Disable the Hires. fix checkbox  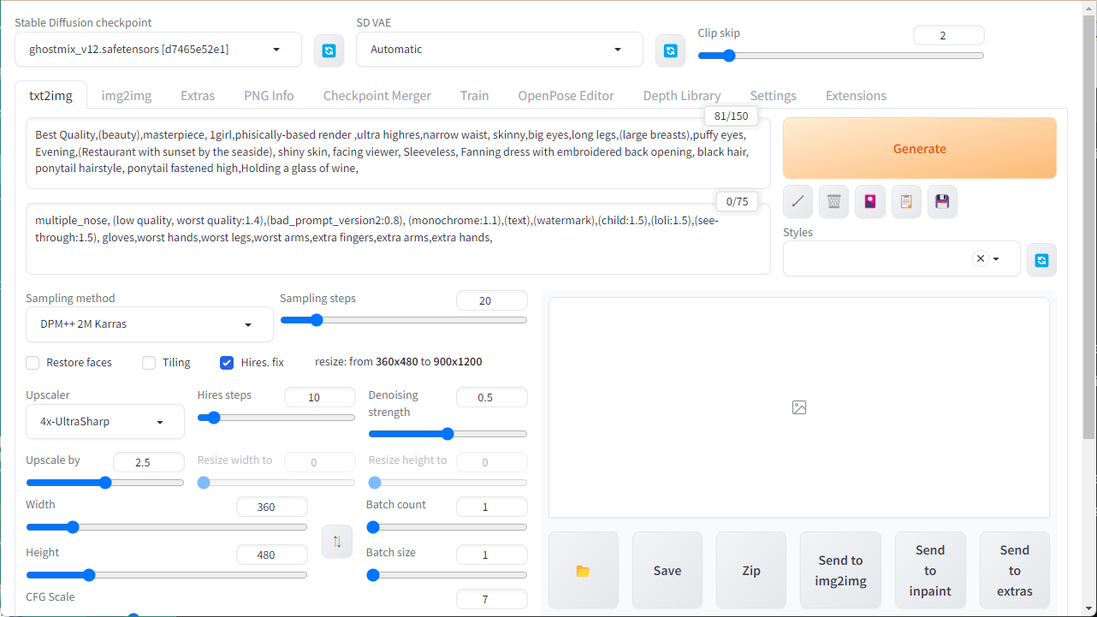point(227,363)
